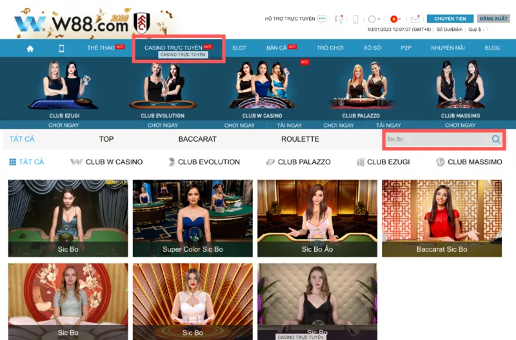Open the BLOG menu item

coord(492,48)
